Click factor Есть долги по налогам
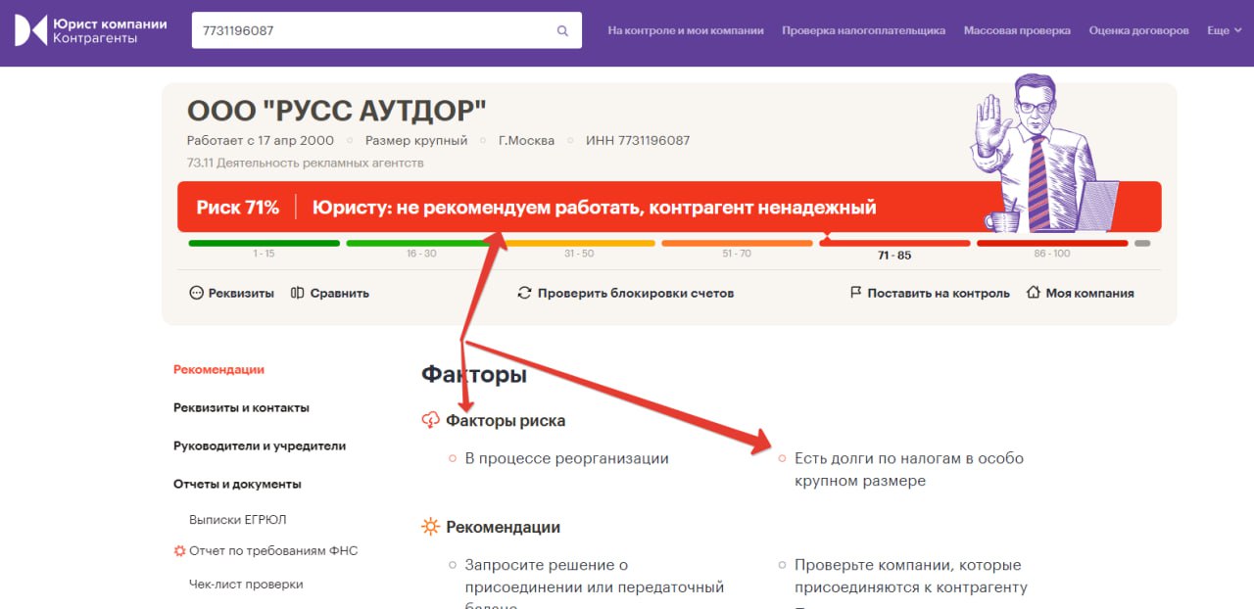The image size is (1254, 609). [908, 470]
